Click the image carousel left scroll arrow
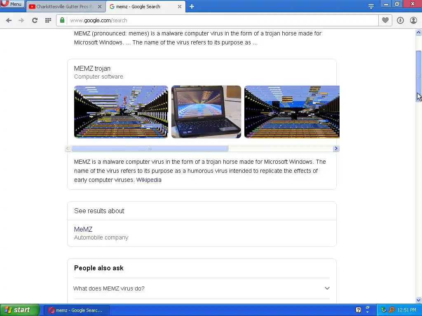422x316 pixels. click(x=68, y=148)
